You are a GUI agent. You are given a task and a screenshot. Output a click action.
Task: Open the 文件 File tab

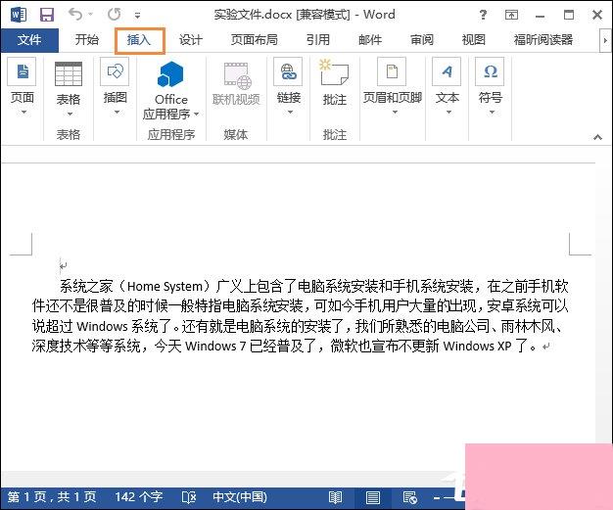tap(29, 40)
